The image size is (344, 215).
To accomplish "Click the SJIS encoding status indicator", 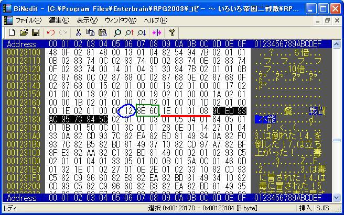I will 322,208.
